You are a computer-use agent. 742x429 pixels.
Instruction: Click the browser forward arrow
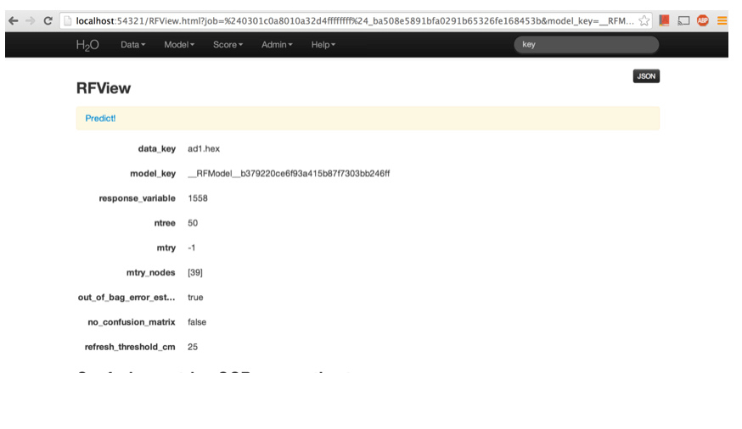click(31, 20)
